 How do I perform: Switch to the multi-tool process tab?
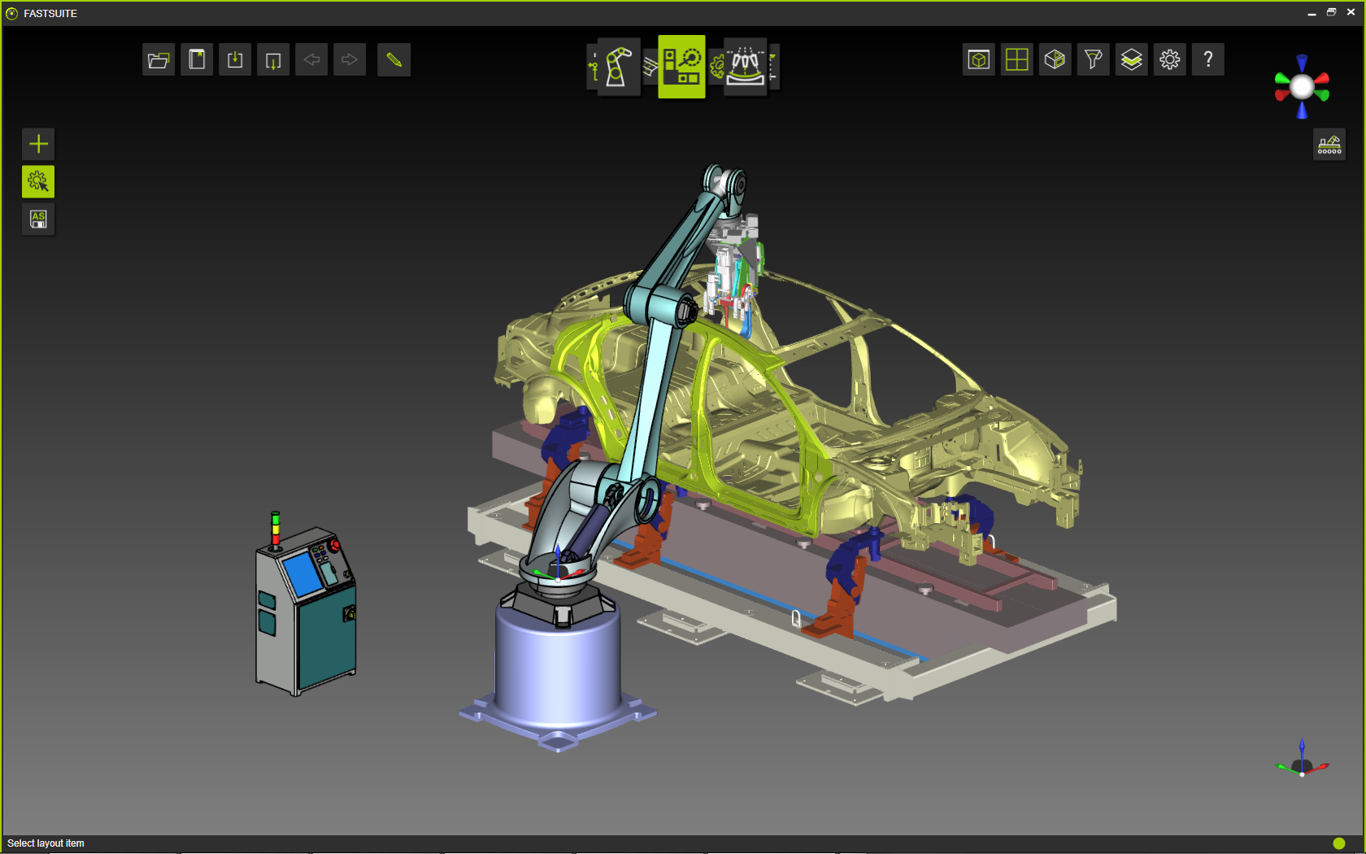click(x=744, y=67)
